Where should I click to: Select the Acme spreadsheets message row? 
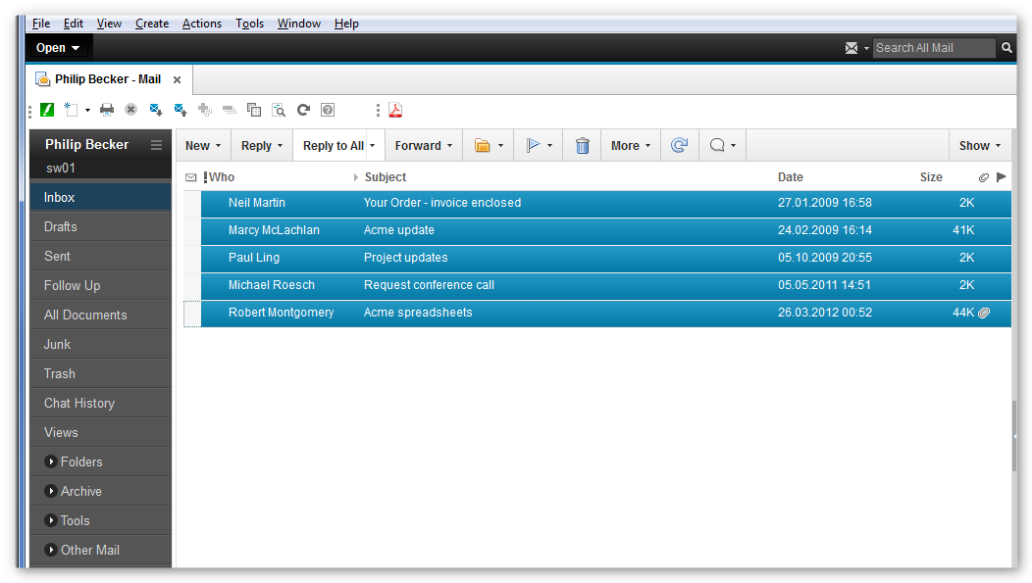490,312
